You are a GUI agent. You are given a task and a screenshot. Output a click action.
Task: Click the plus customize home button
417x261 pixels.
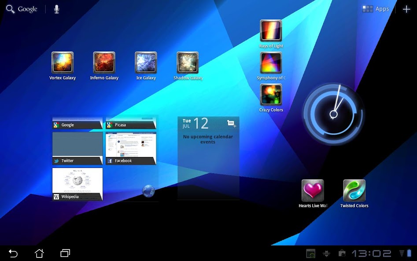coord(406,9)
